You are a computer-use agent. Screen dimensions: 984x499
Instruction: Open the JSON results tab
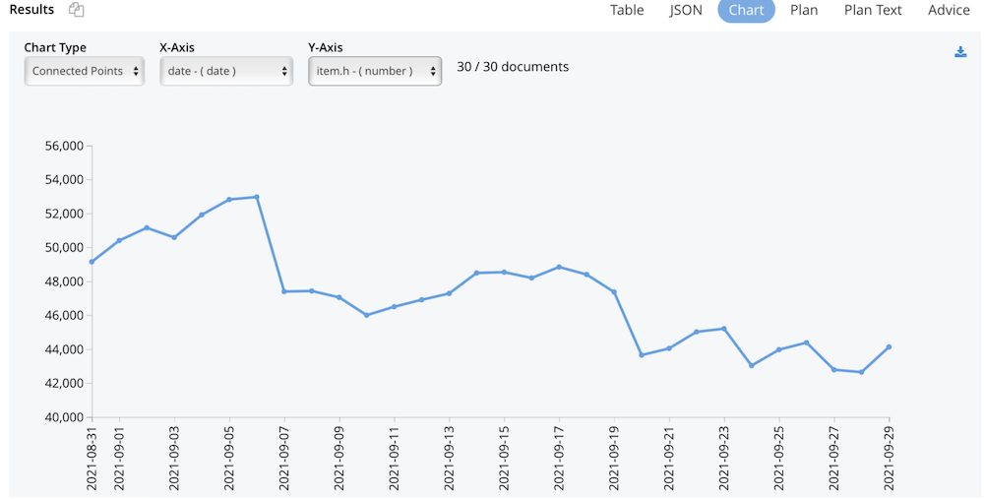point(686,10)
